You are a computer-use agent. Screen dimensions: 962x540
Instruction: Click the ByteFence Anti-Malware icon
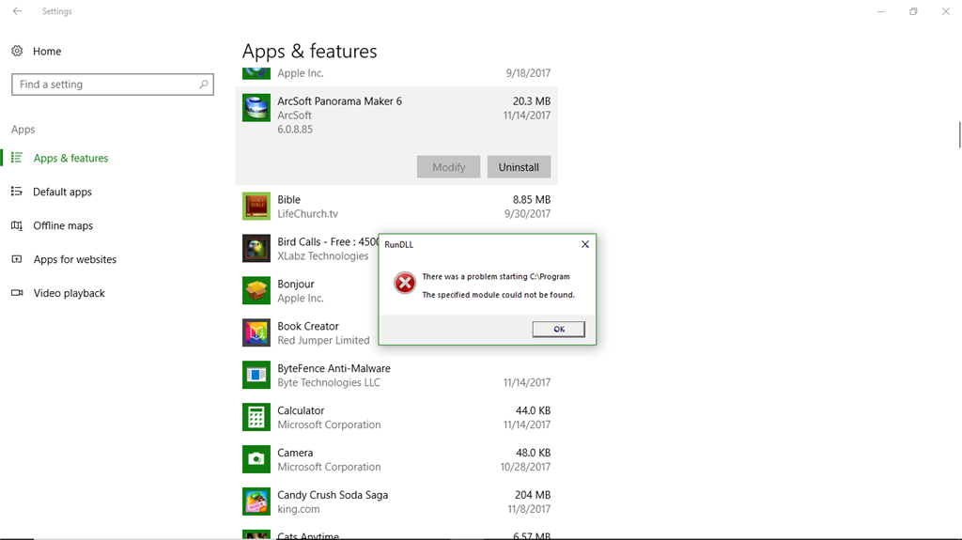coord(256,375)
